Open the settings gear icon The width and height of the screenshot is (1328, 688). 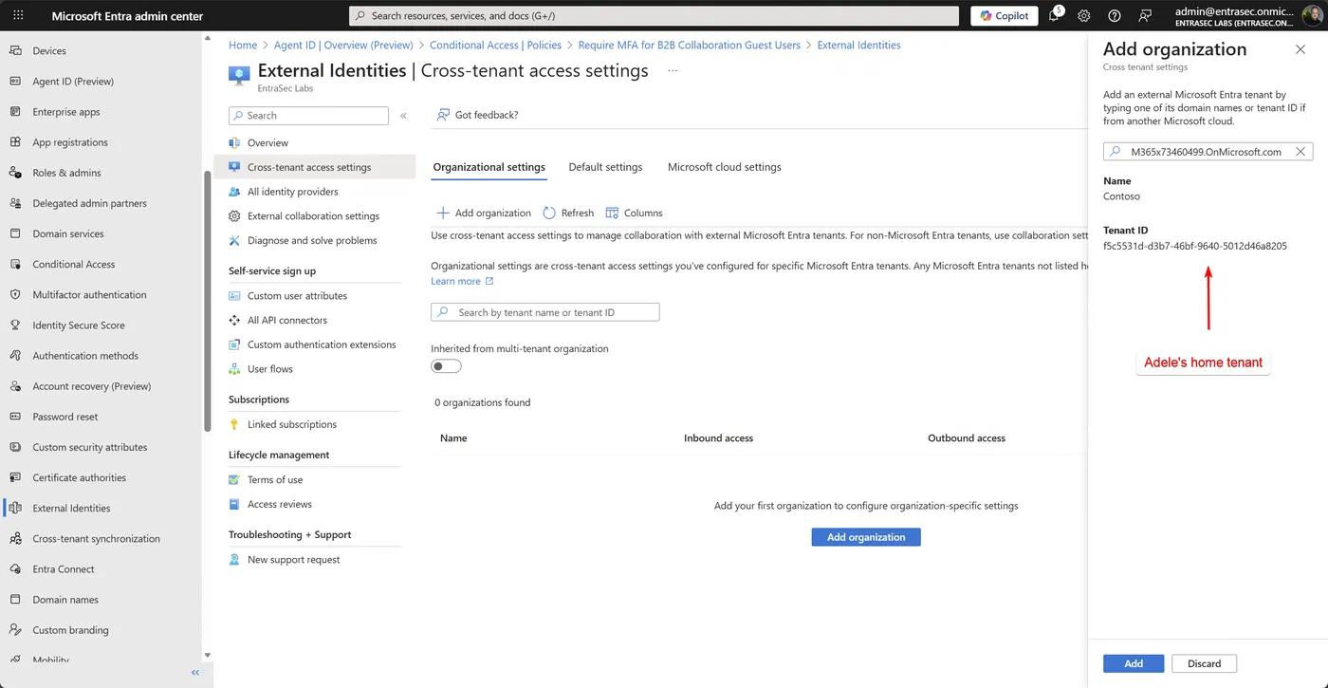pos(1084,16)
